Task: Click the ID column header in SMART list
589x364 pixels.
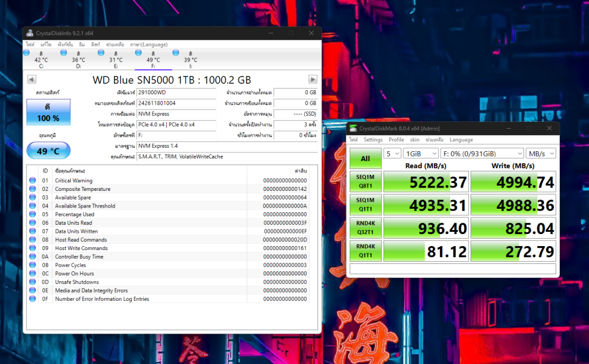Action: (45, 171)
